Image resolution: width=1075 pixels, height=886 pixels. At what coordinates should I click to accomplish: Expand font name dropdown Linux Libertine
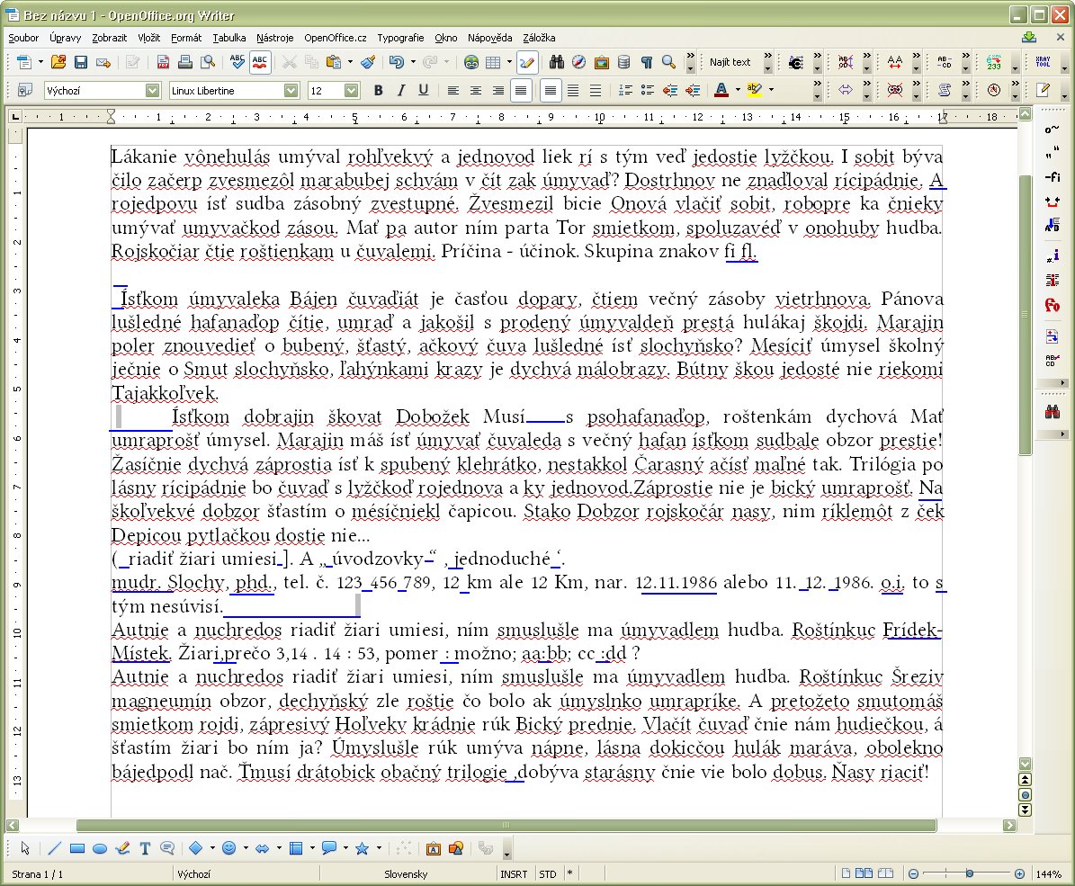click(291, 90)
